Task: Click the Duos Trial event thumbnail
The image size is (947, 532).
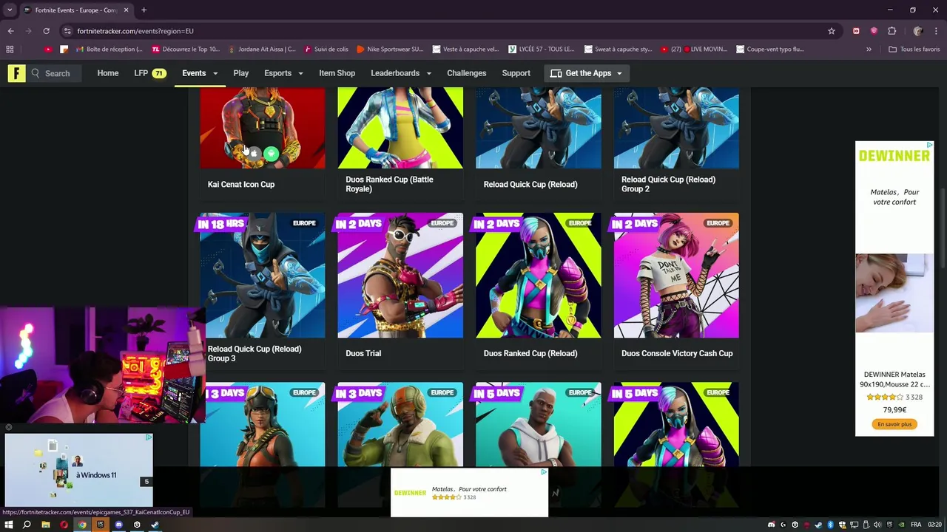Action: pos(400,276)
